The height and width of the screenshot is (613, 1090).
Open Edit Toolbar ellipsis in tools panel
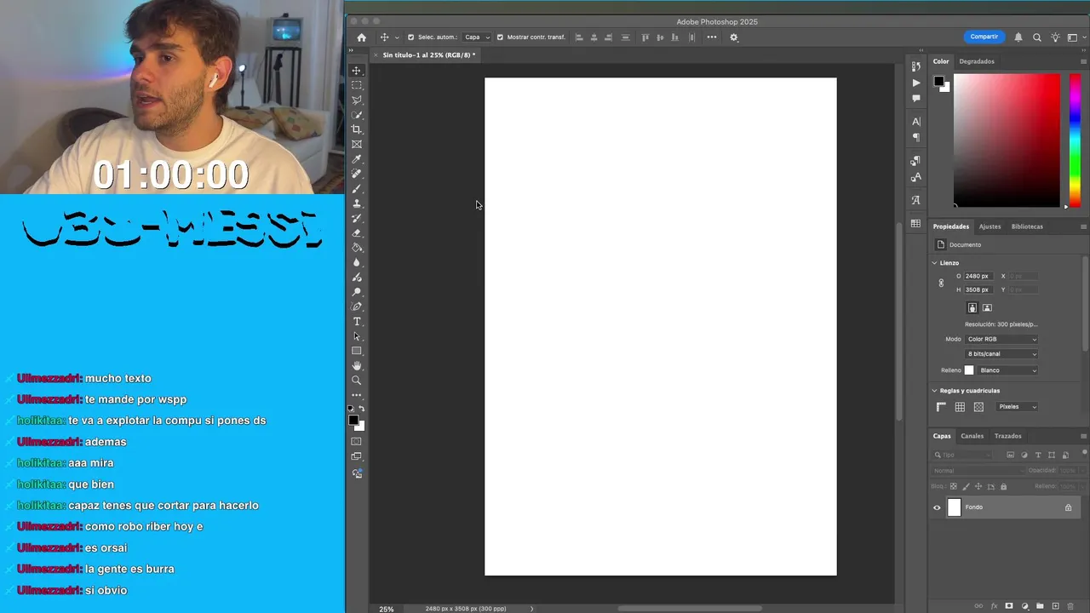coord(357,395)
